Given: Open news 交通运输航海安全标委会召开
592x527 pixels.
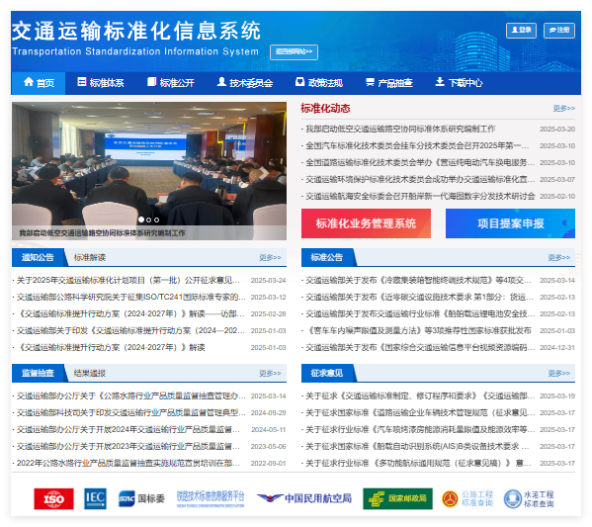Looking at the screenshot, I should [420, 196].
